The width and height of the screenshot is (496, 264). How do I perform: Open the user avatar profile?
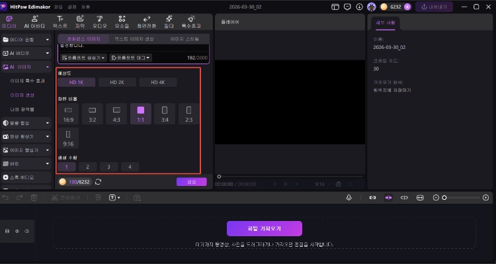[x=372, y=7]
